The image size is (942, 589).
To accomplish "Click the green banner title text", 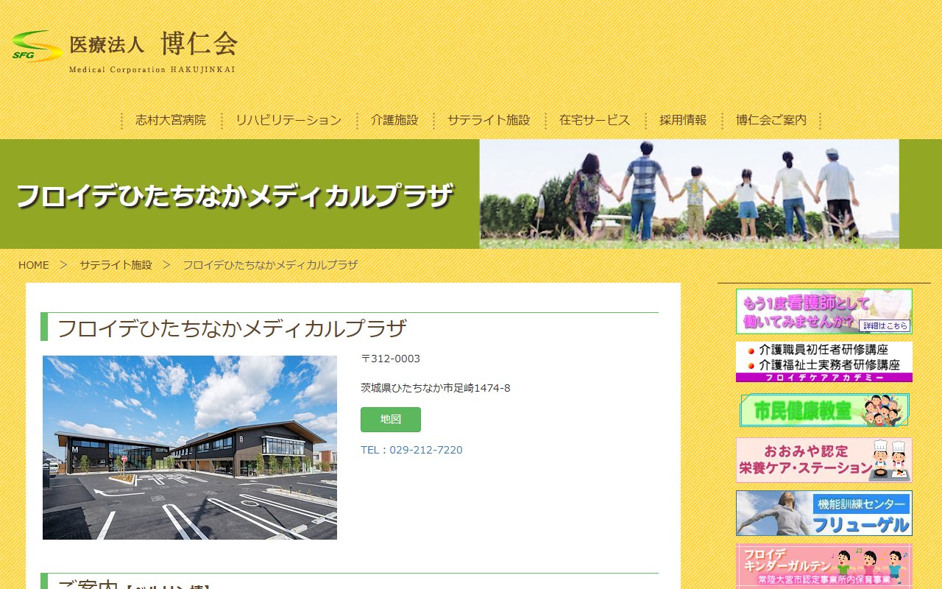I will coord(234,196).
